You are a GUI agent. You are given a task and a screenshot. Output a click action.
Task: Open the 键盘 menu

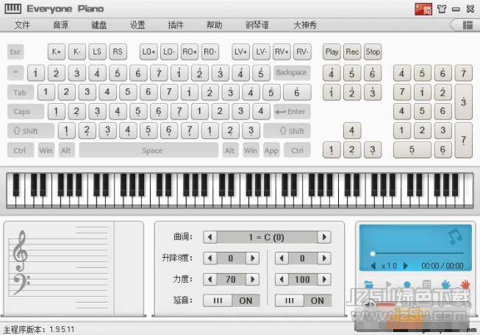99,25
